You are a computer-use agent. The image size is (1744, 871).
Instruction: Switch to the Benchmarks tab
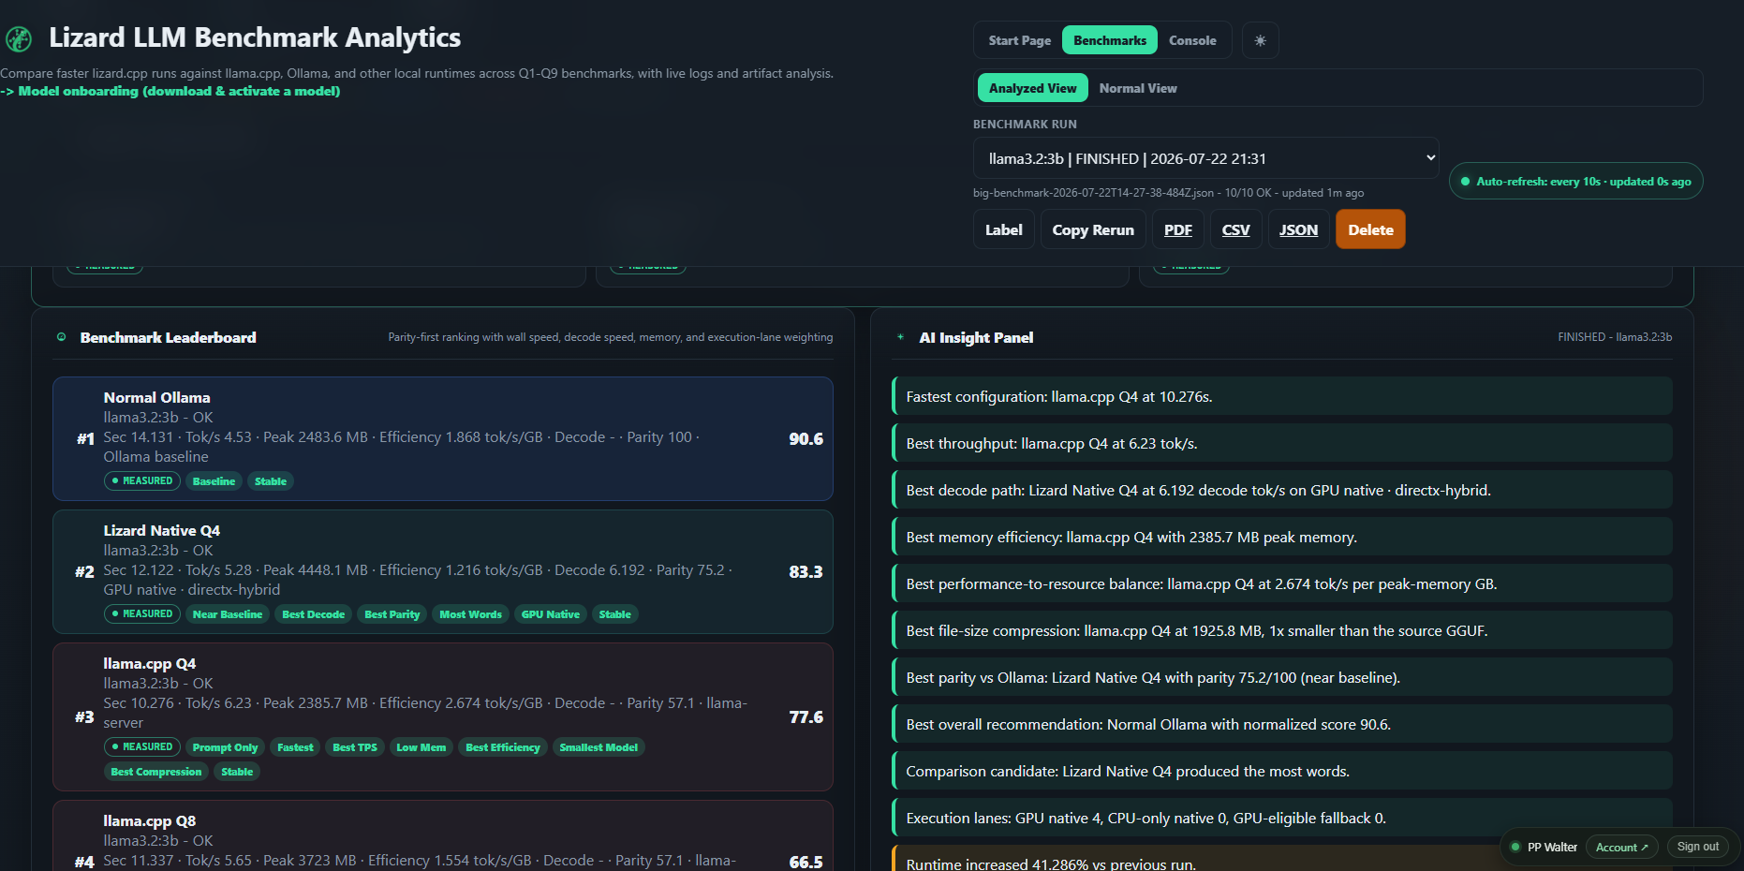coord(1109,40)
